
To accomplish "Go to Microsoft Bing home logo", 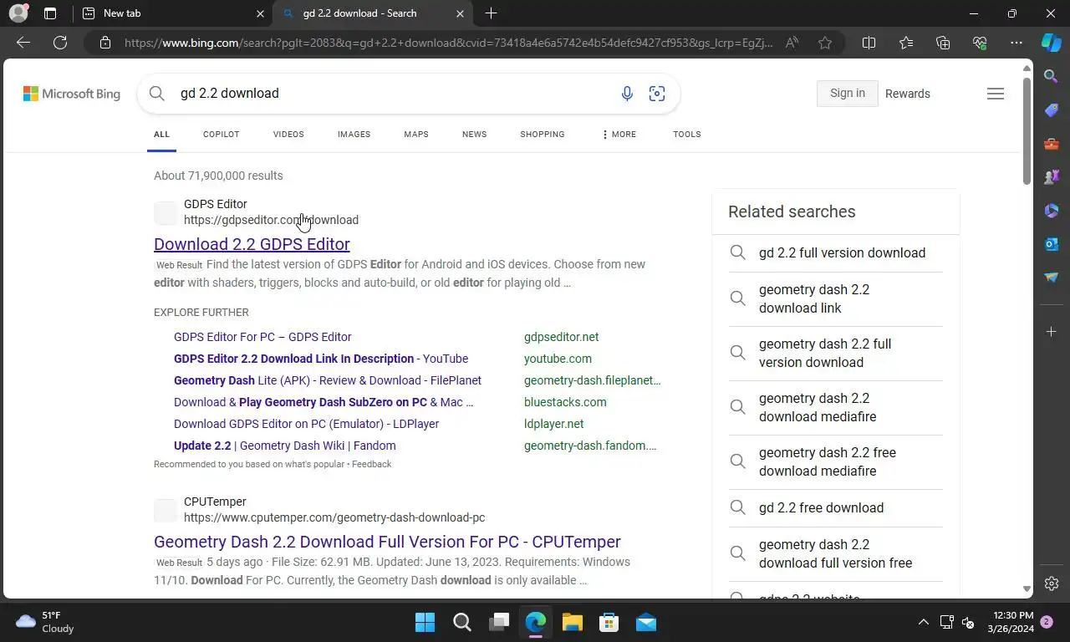I will (x=72, y=94).
